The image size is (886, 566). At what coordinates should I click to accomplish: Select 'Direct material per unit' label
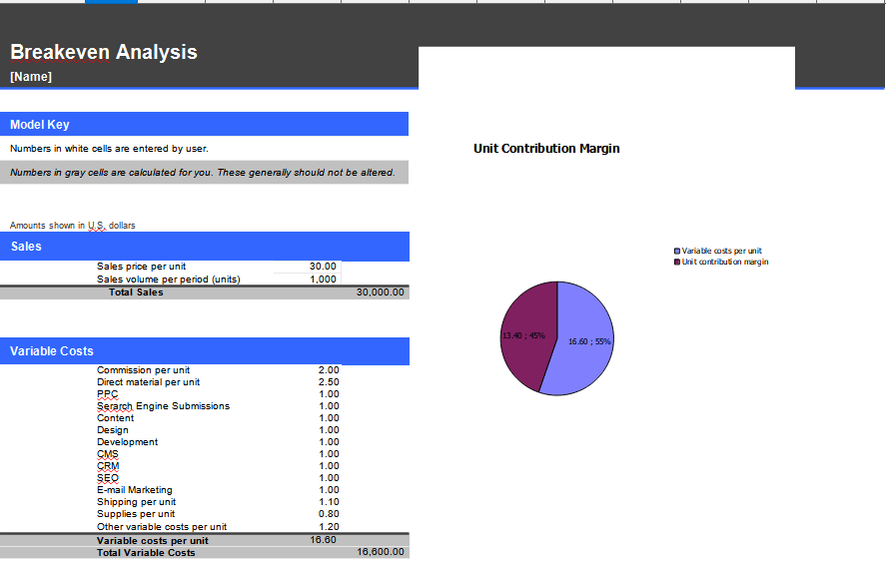(148, 382)
